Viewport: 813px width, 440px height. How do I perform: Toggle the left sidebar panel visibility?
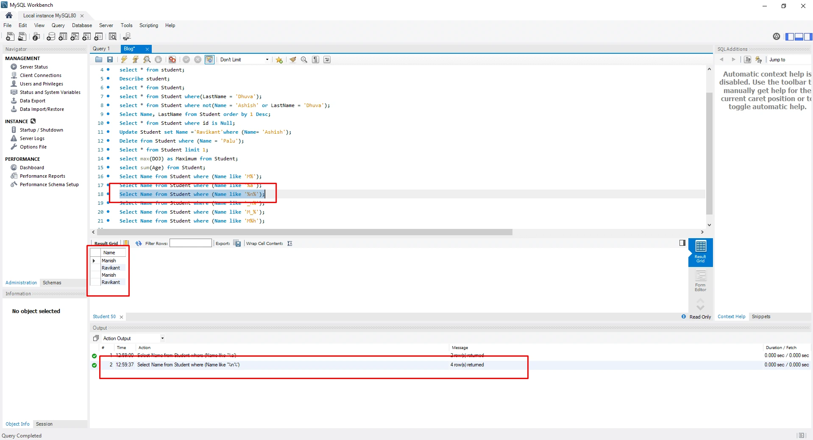tap(790, 37)
